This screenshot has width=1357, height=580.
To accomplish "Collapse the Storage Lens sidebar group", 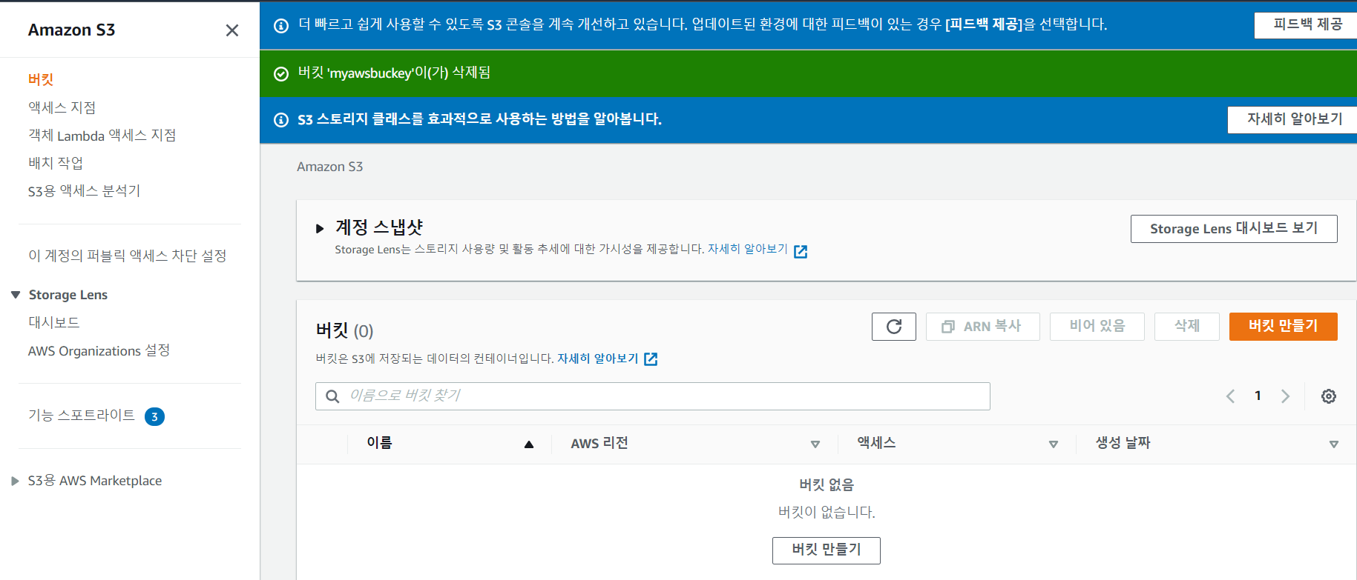I will (16, 295).
